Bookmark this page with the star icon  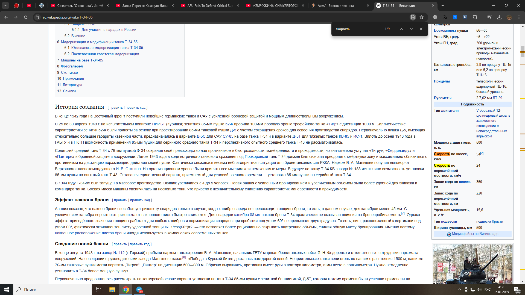pyautogui.click(x=422, y=17)
